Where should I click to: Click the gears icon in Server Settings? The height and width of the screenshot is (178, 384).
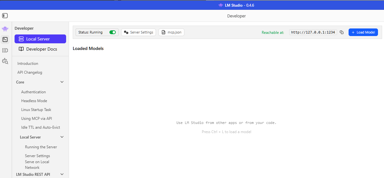(x=126, y=32)
